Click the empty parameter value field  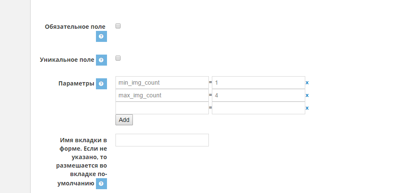coord(259,108)
